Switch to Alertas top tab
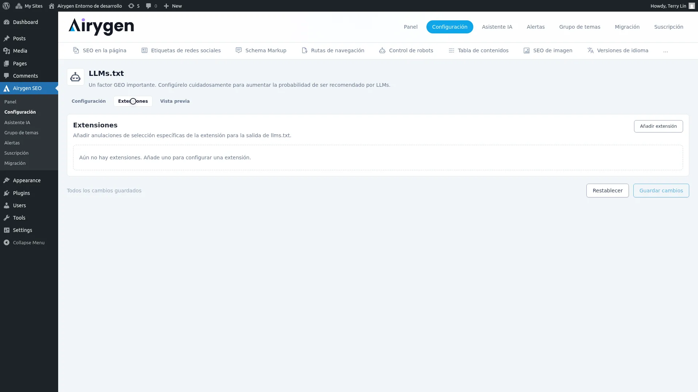 (x=535, y=27)
